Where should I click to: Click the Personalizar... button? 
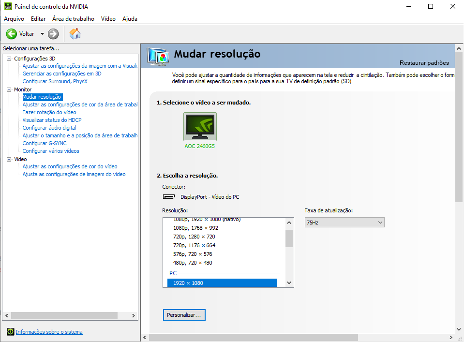[x=184, y=315]
